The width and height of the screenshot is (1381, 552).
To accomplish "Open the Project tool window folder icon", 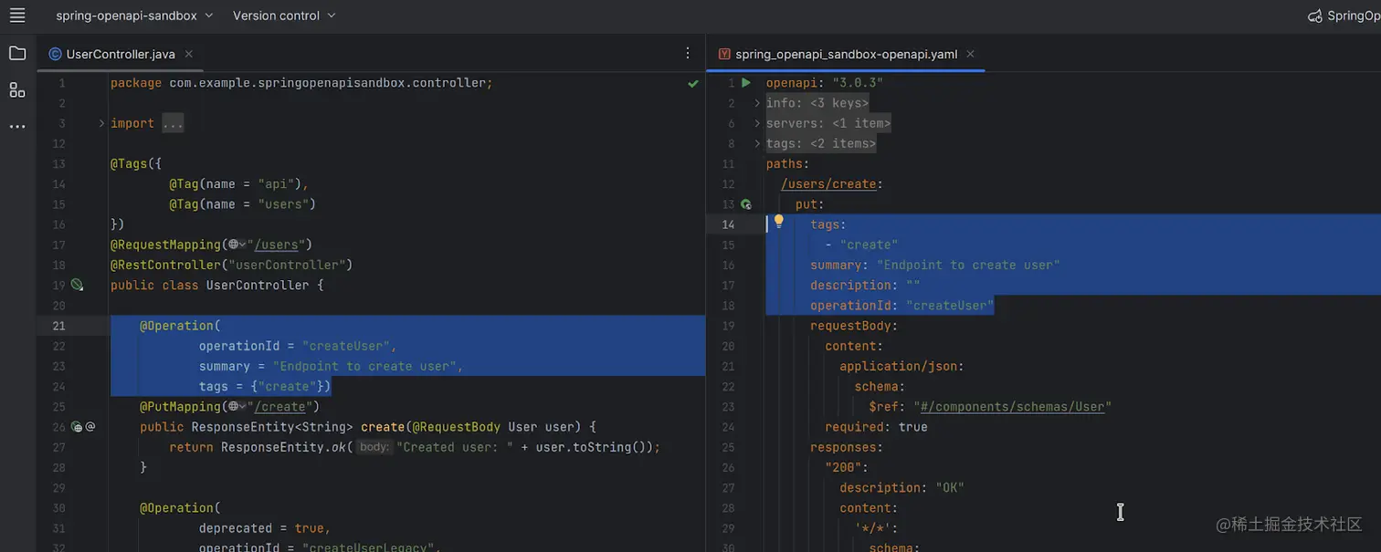I will click(x=16, y=52).
